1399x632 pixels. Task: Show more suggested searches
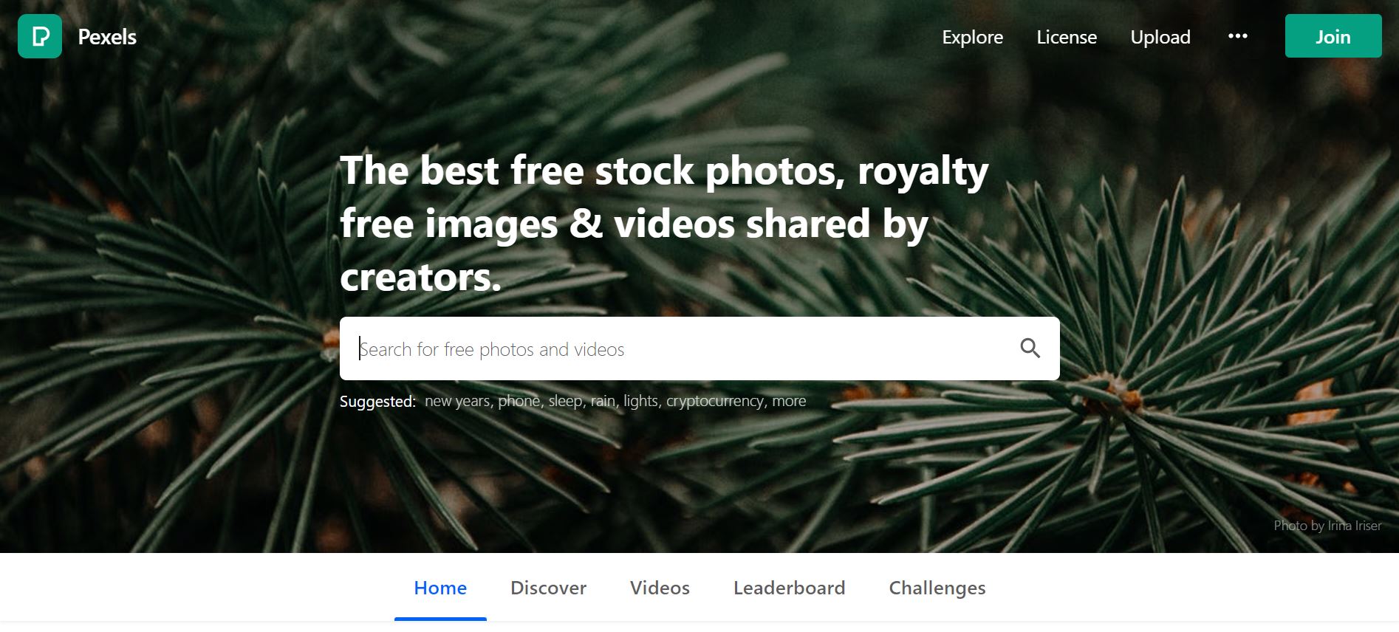point(789,401)
